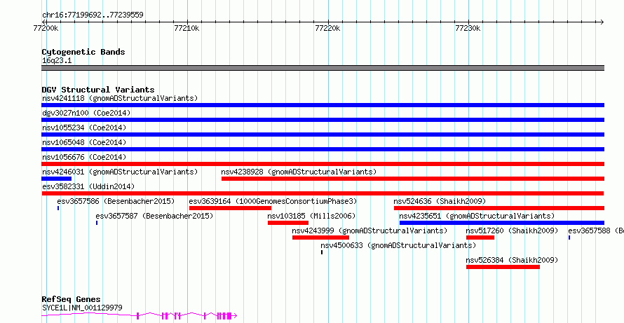
Task: Open nsv4500633 gnomAD variant label
Action: [398, 245]
